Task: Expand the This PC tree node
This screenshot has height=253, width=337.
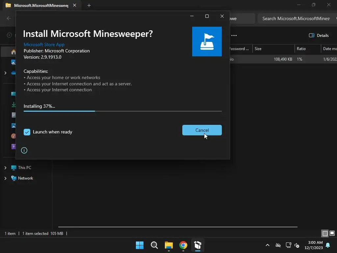Action: [5, 168]
